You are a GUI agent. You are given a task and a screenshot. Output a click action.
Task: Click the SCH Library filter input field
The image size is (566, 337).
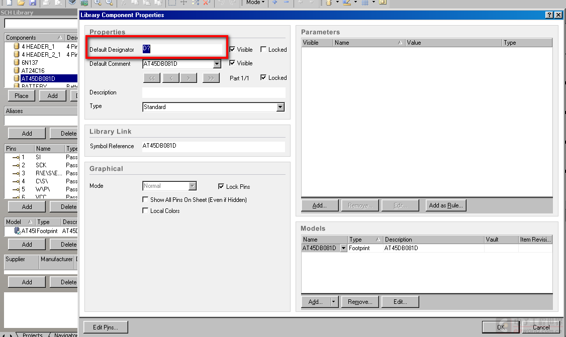pos(41,24)
